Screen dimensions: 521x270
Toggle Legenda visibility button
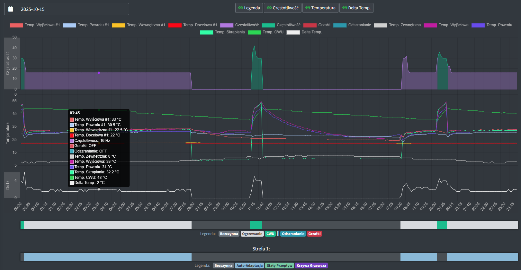tap(249, 8)
